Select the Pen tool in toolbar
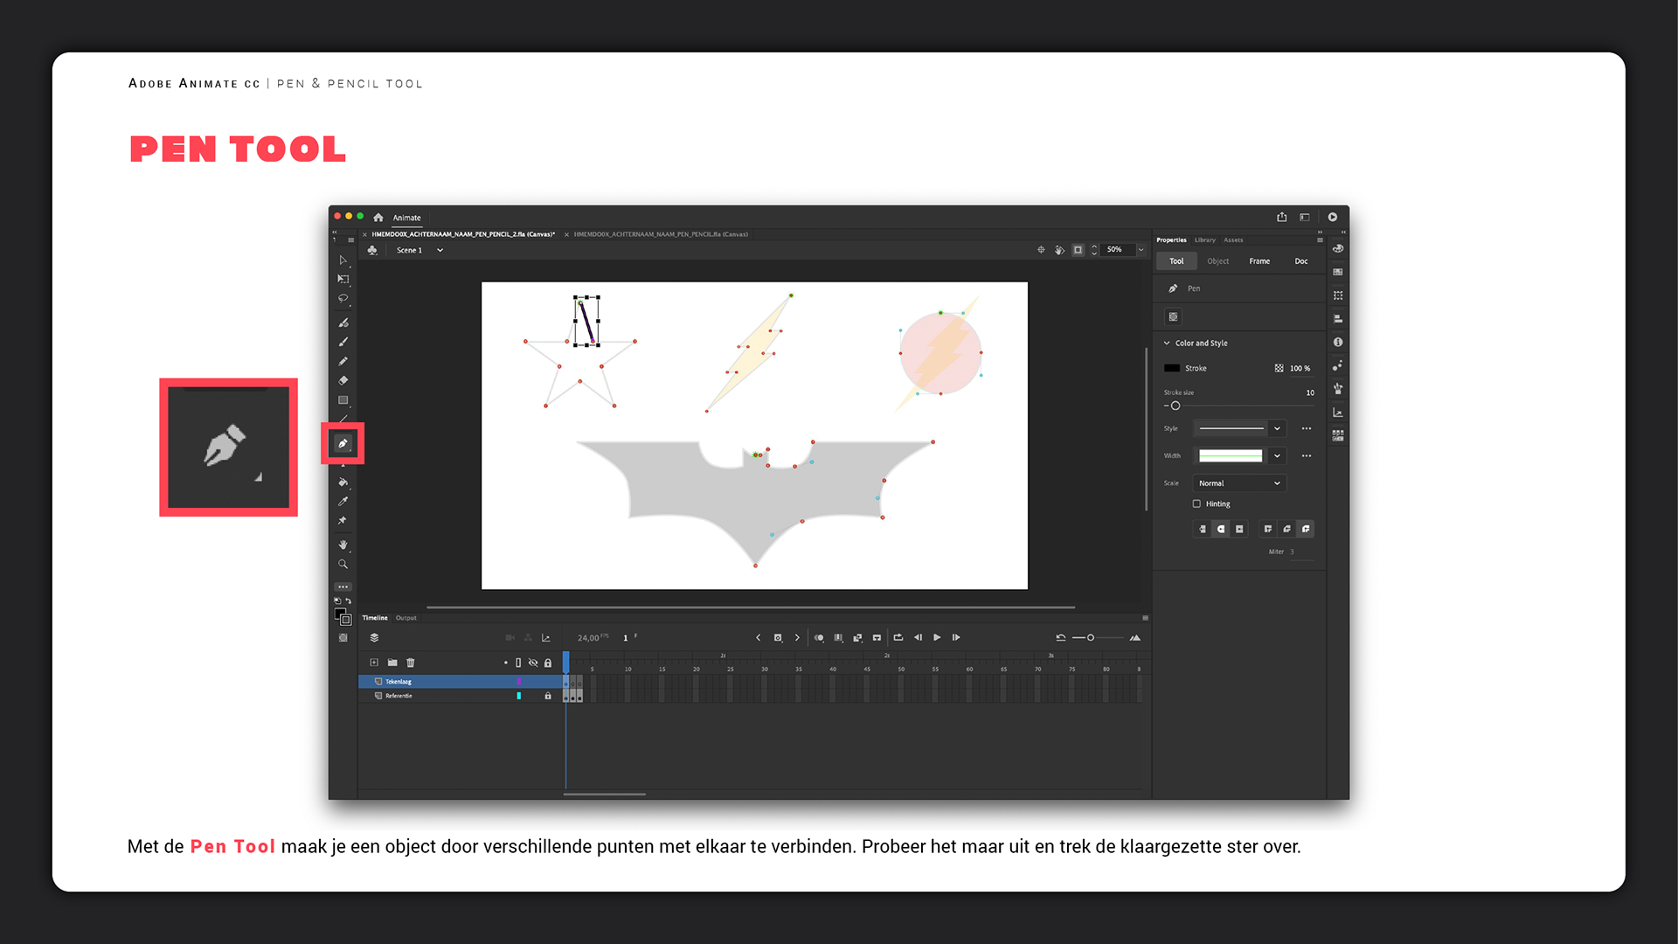This screenshot has width=1678, height=944. 343,444
